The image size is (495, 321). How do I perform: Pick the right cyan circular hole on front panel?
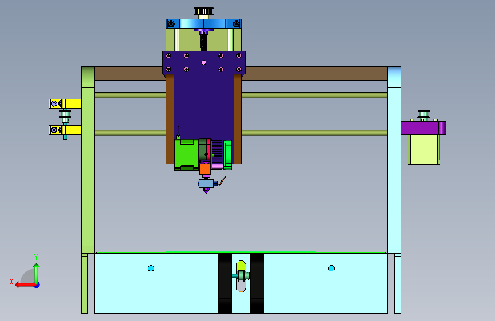[x=331, y=268]
